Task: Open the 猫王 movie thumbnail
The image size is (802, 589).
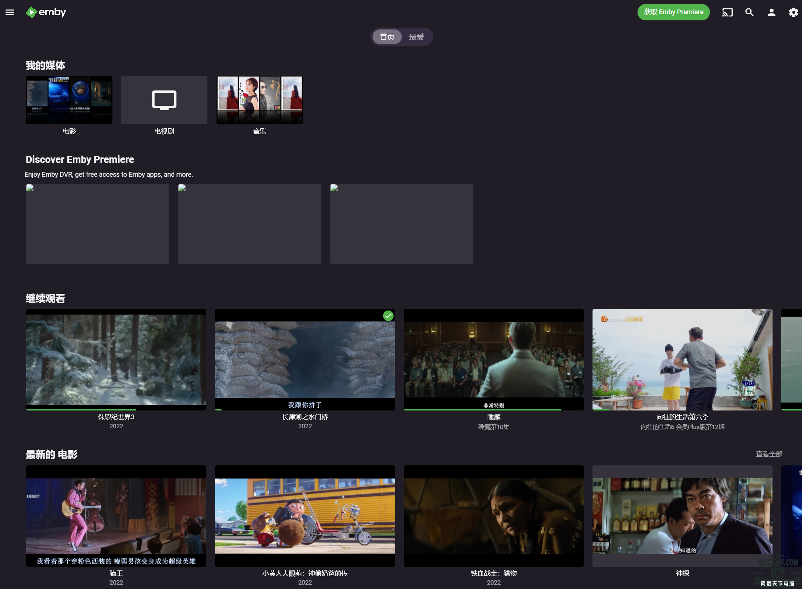Action: 116,516
